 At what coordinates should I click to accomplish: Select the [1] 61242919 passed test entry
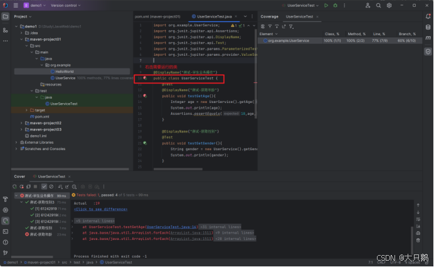pos(46,209)
